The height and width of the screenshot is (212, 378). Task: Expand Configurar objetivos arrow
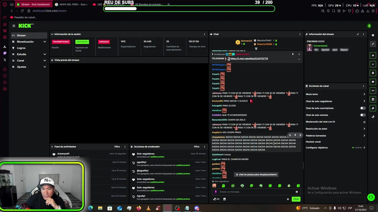364,148
